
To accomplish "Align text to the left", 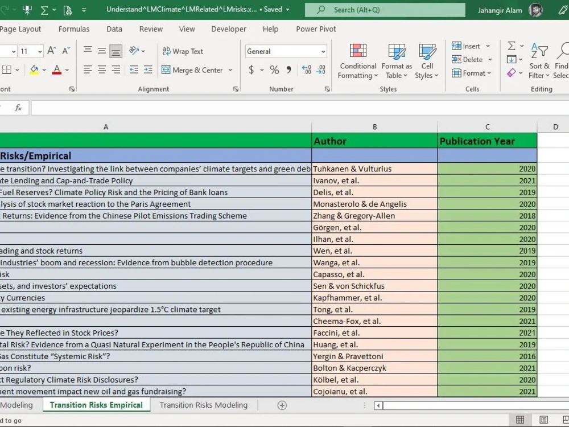I will point(88,69).
